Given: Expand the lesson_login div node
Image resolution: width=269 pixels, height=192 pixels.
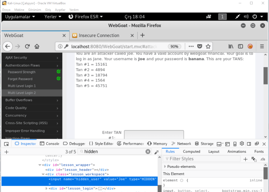Looking at the screenshot, I should [47, 188].
